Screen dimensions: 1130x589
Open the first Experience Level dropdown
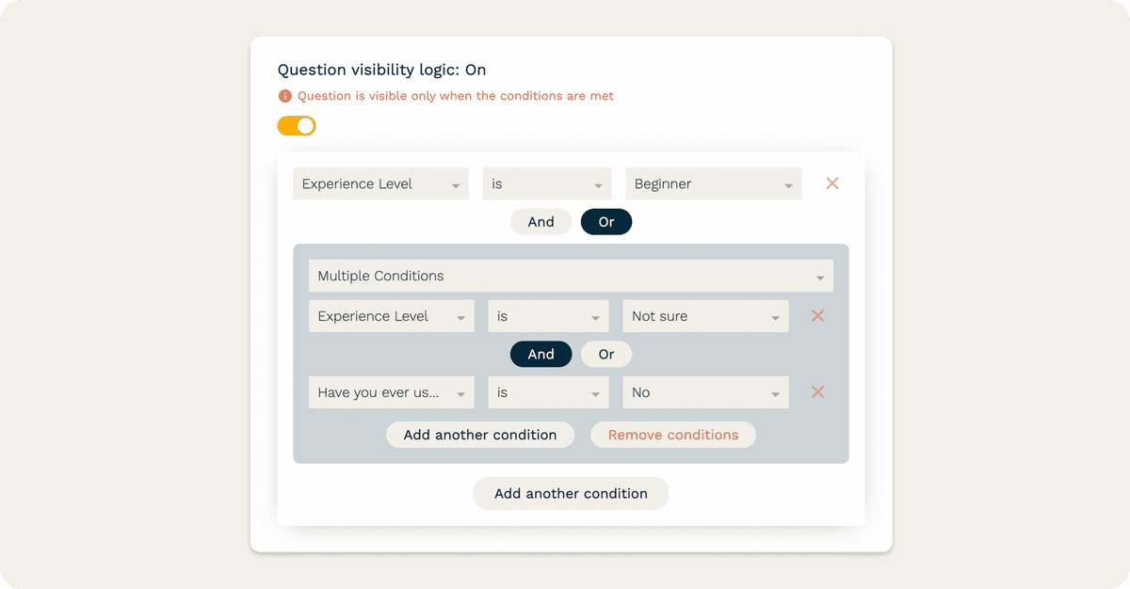tap(381, 183)
